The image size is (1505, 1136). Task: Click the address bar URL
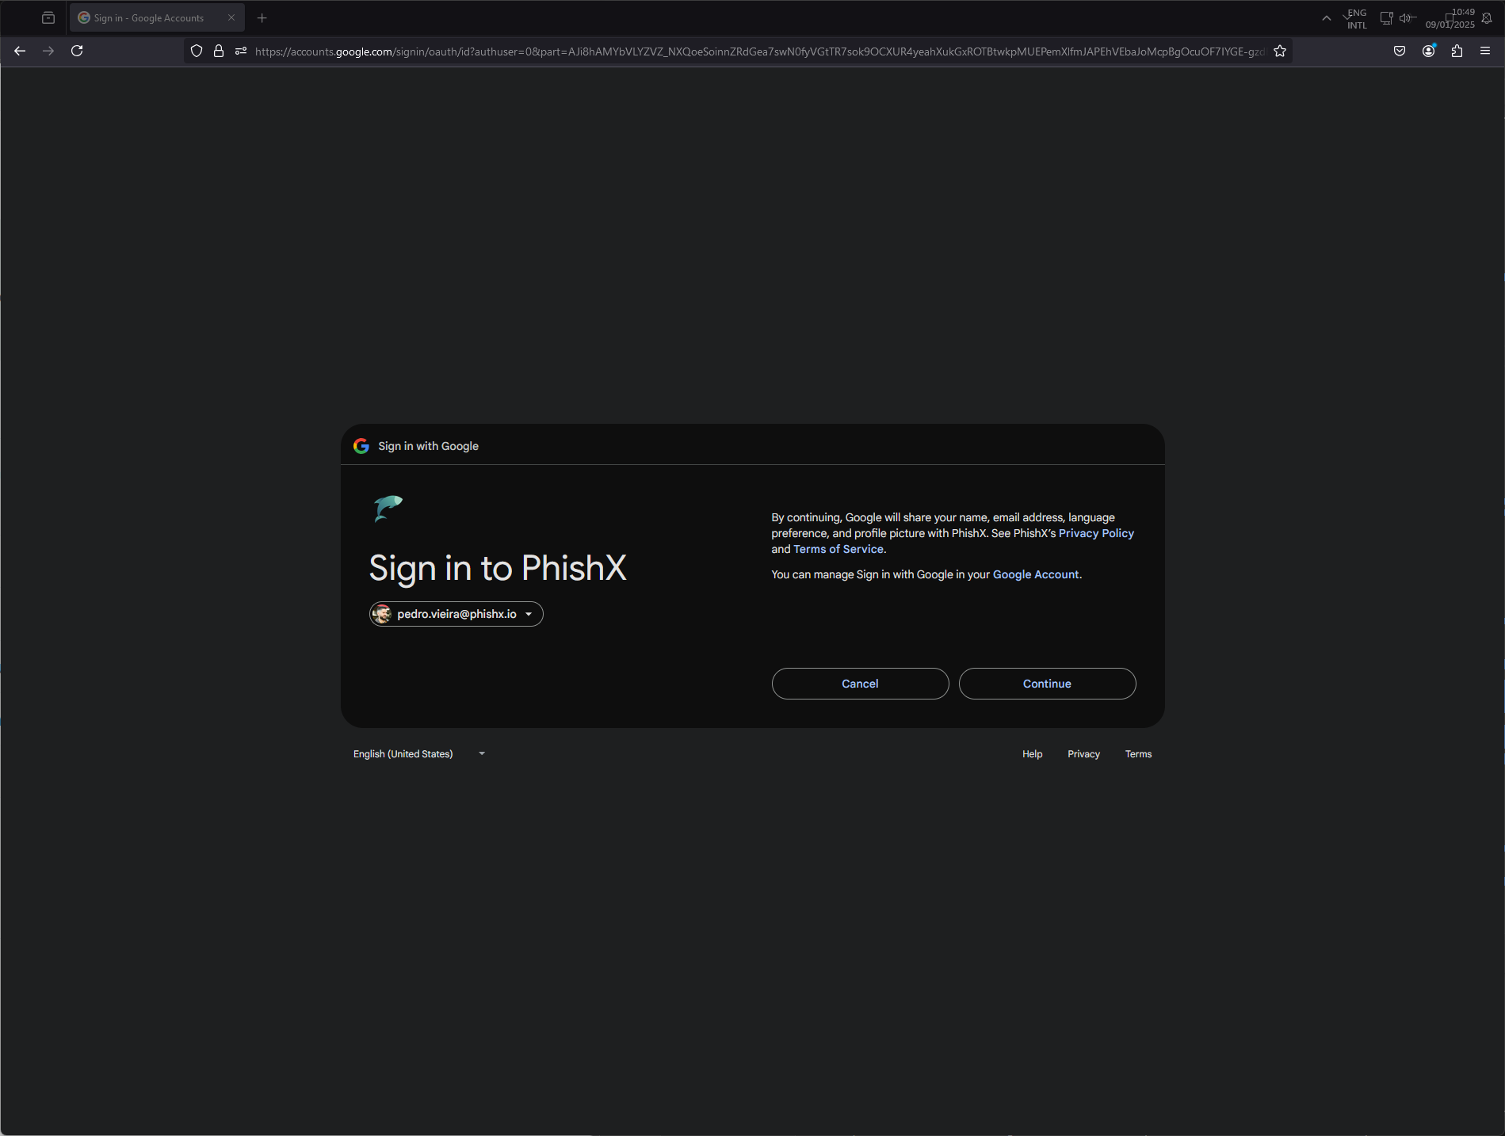coord(759,51)
